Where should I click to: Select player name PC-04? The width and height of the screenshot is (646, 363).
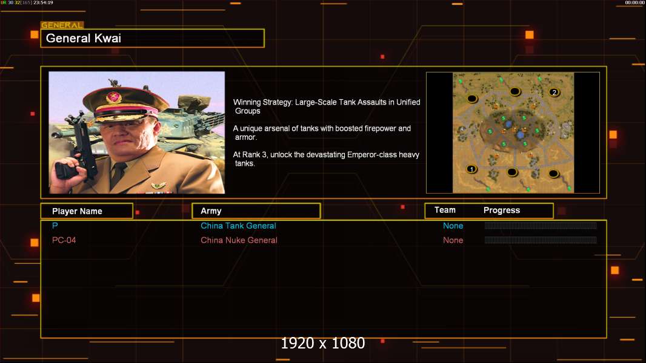pos(64,240)
